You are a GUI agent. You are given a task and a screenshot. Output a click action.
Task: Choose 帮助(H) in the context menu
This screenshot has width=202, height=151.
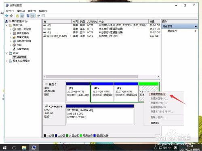pyautogui.click(x=155, y=123)
